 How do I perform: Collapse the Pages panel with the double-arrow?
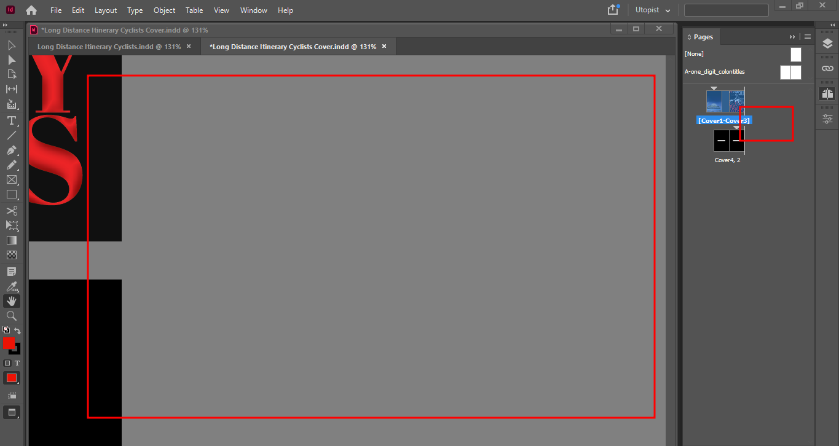(792, 36)
